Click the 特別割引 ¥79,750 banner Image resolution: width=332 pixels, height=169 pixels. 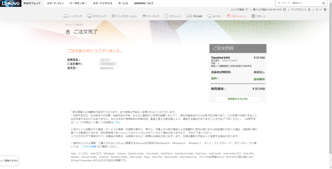238,99
